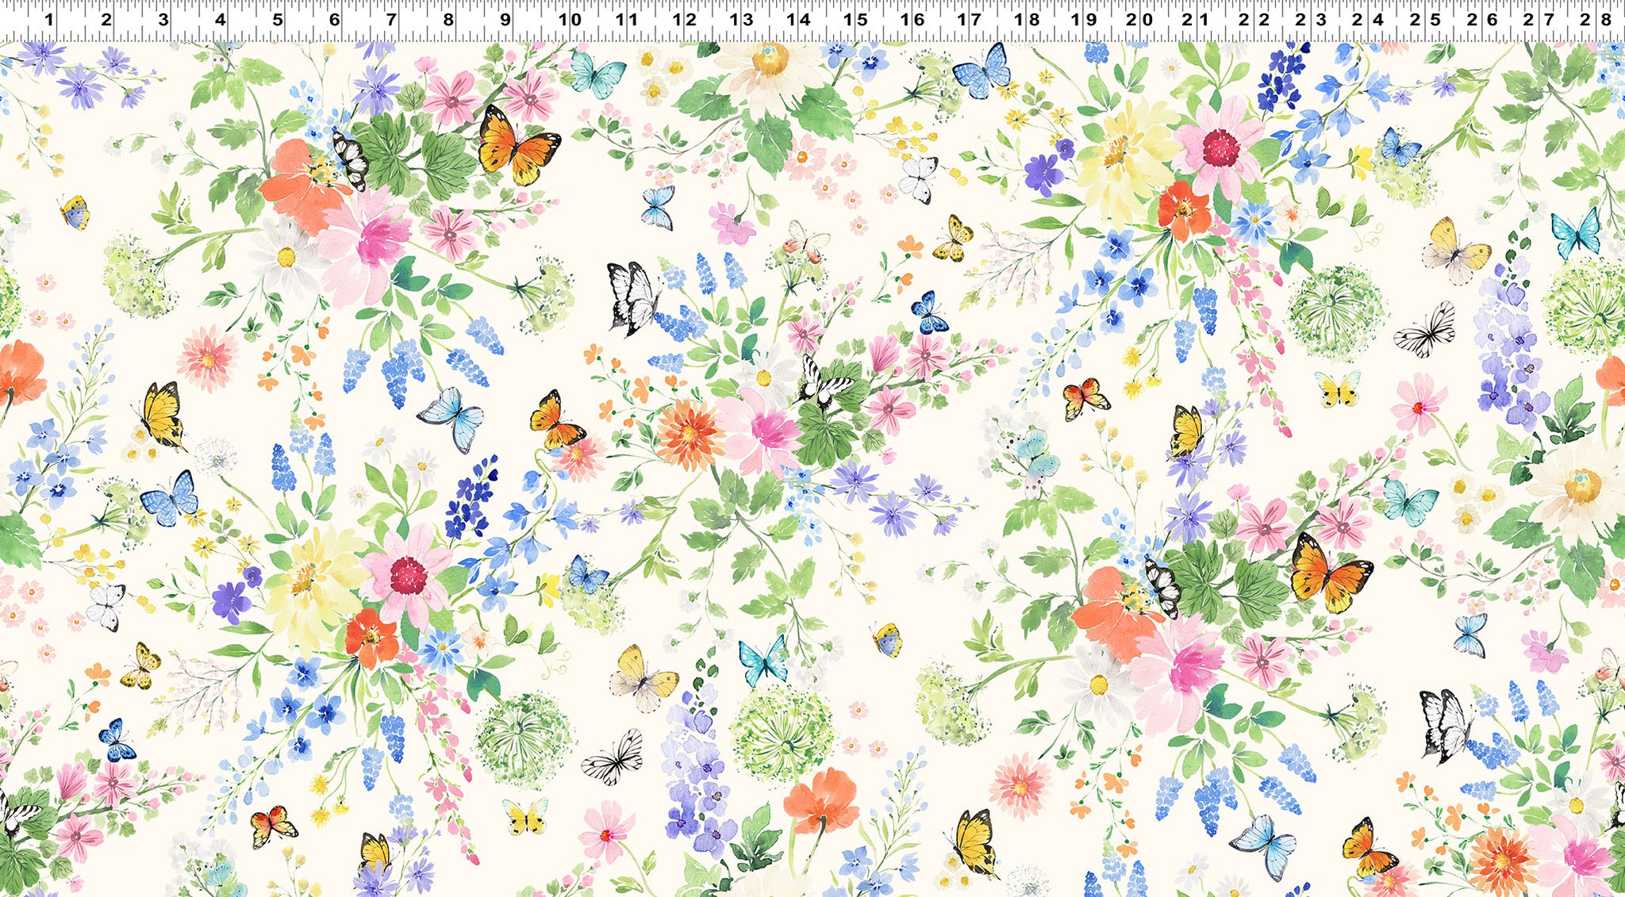Click ruler number 7

tap(391, 19)
